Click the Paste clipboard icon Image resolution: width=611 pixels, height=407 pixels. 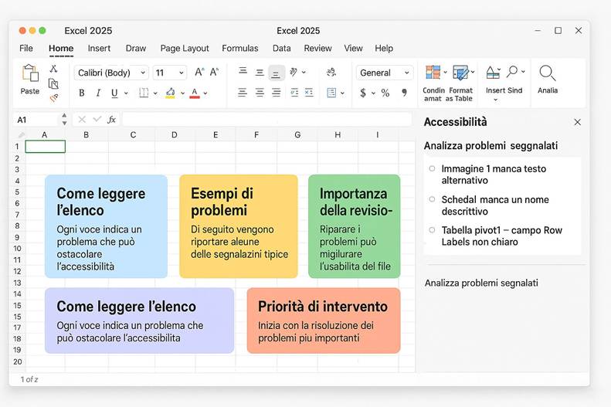[x=30, y=73]
